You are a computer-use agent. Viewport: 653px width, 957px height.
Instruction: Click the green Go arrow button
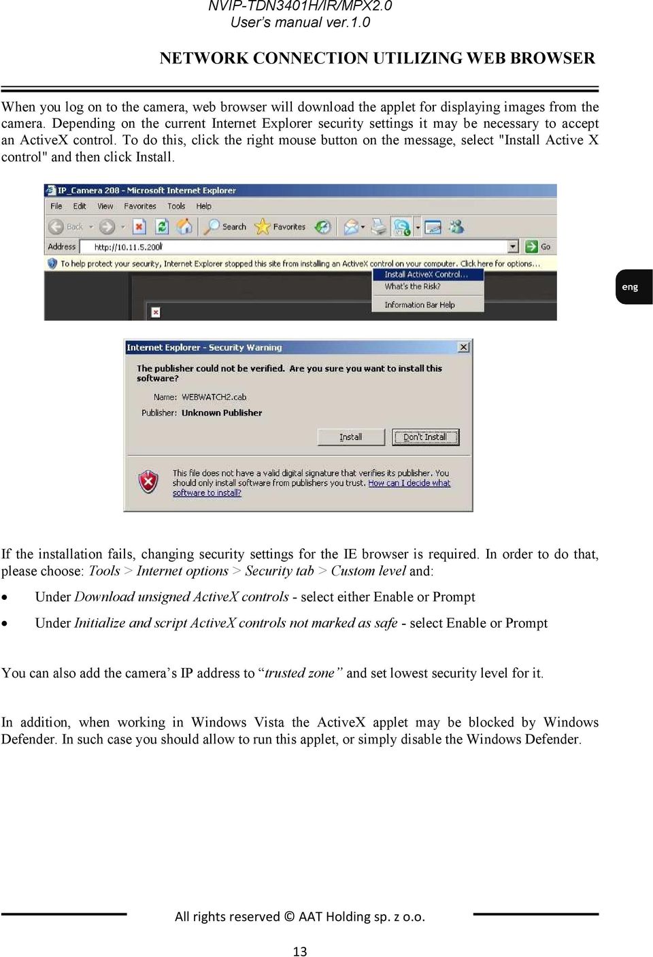(538, 246)
